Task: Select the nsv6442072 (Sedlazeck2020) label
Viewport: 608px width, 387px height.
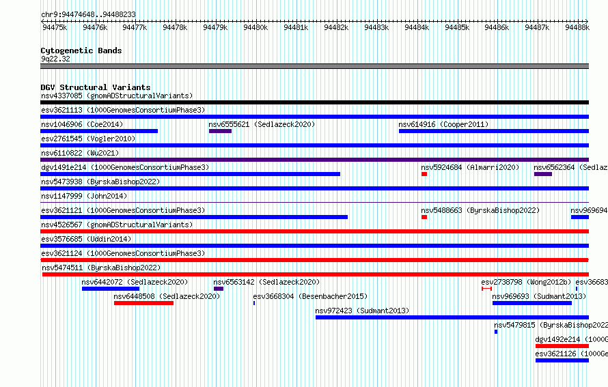Action: point(135,282)
